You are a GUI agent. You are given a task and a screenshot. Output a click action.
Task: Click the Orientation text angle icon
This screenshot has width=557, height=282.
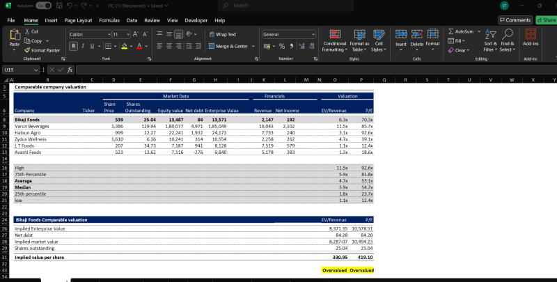click(189, 34)
